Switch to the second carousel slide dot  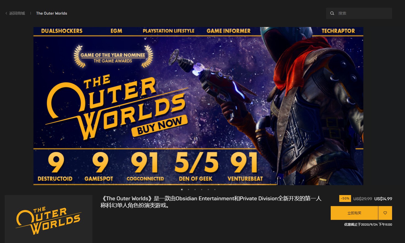[x=188, y=190]
